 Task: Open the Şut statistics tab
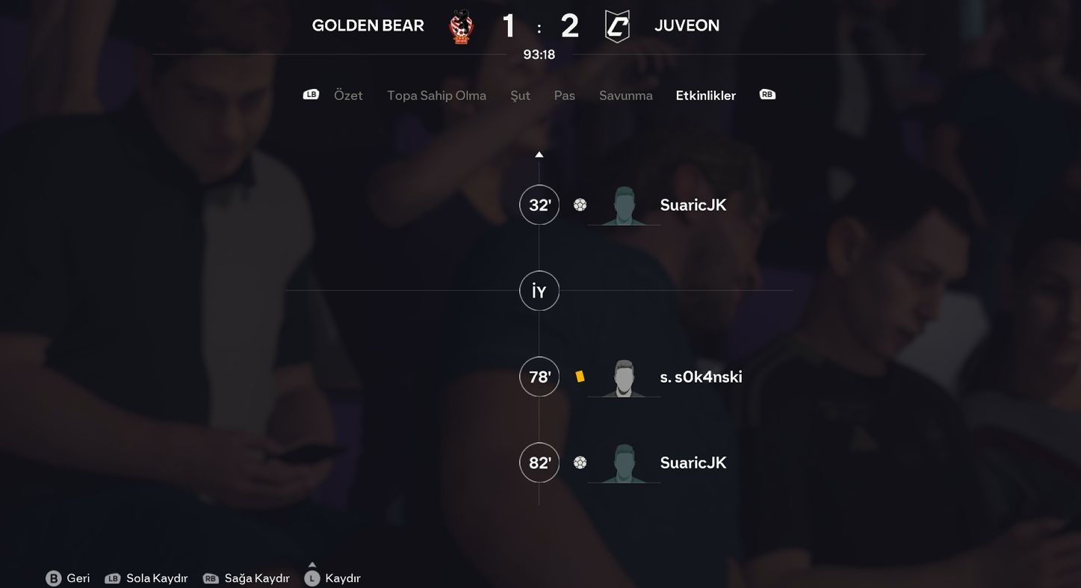520,96
